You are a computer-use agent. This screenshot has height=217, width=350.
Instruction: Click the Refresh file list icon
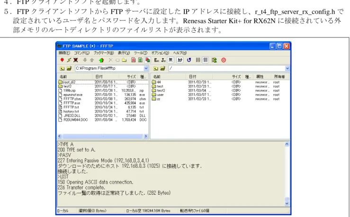[189, 60]
